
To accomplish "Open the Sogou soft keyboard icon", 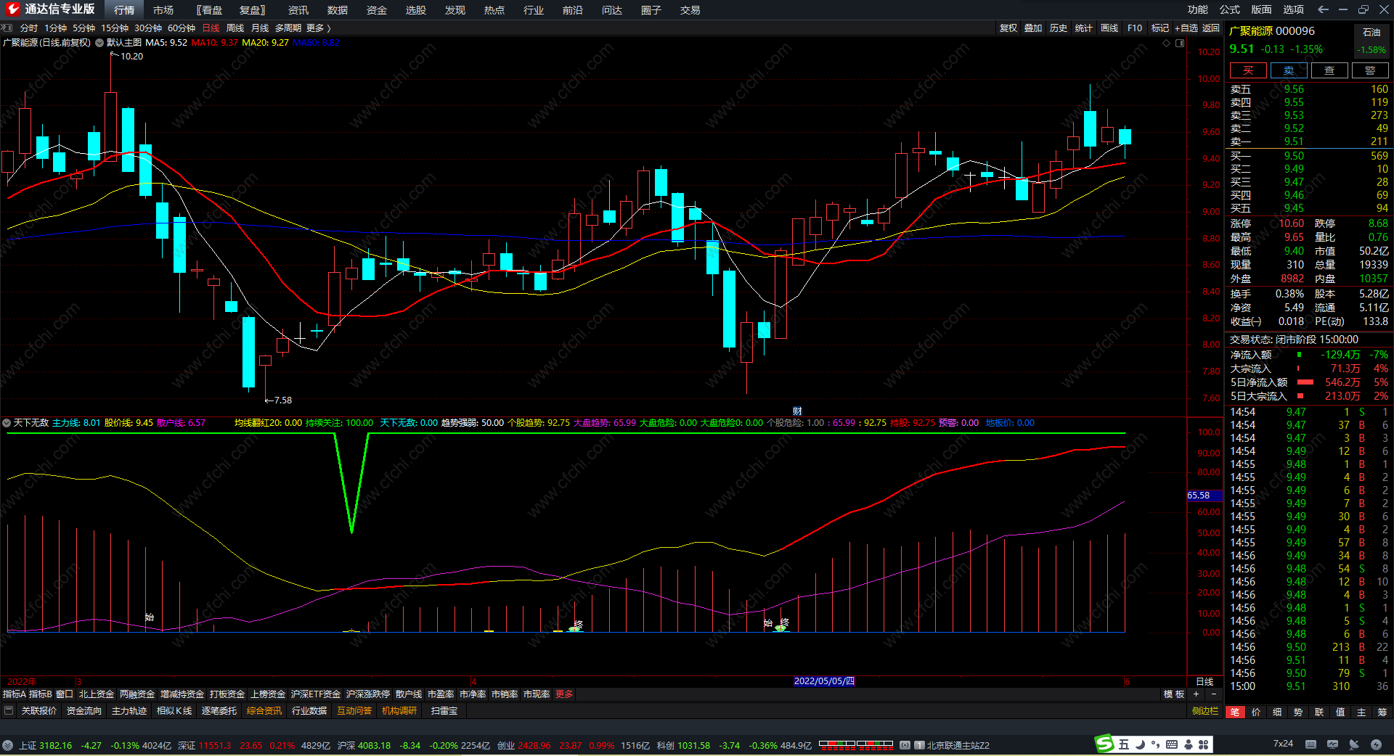I will pyautogui.click(x=1172, y=744).
